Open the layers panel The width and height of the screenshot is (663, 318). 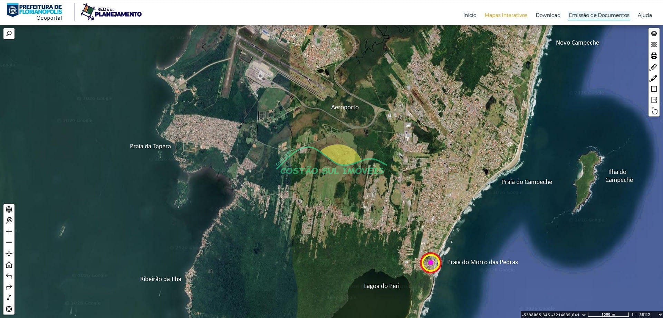point(654,34)
